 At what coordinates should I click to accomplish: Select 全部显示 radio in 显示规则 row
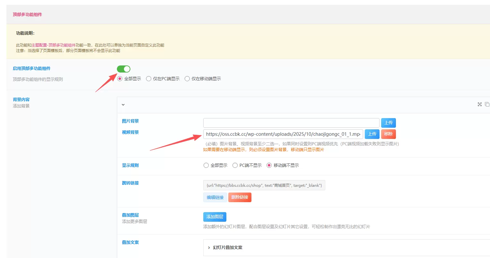pos(206,165)
